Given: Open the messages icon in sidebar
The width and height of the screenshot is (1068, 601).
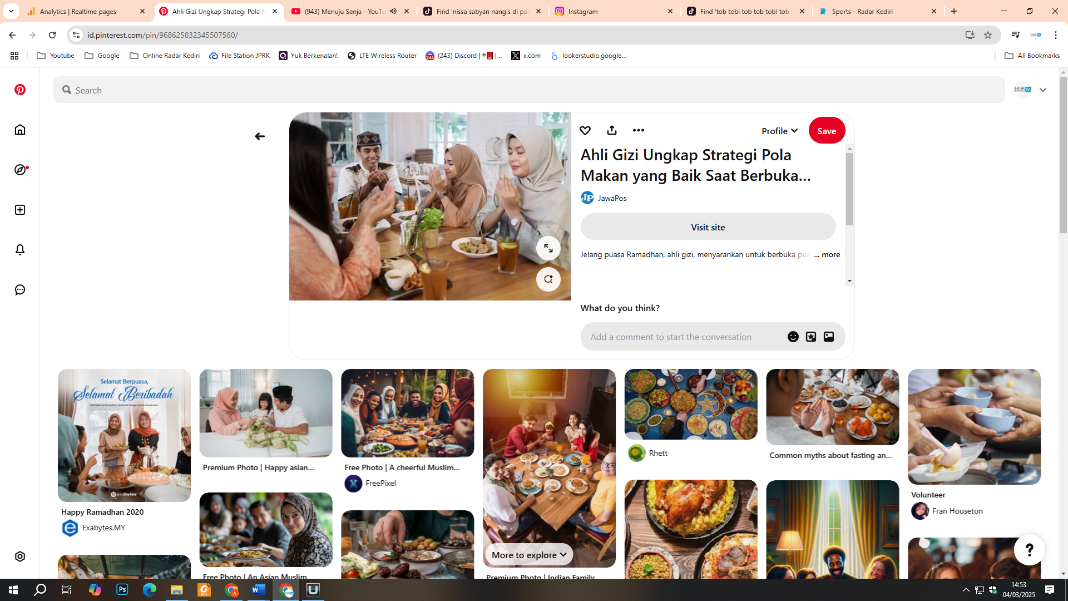Looking at the screenshot, I should (20, 289).
